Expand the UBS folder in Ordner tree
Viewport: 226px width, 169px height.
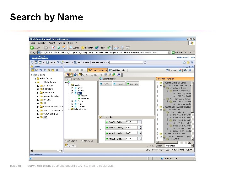38,117
